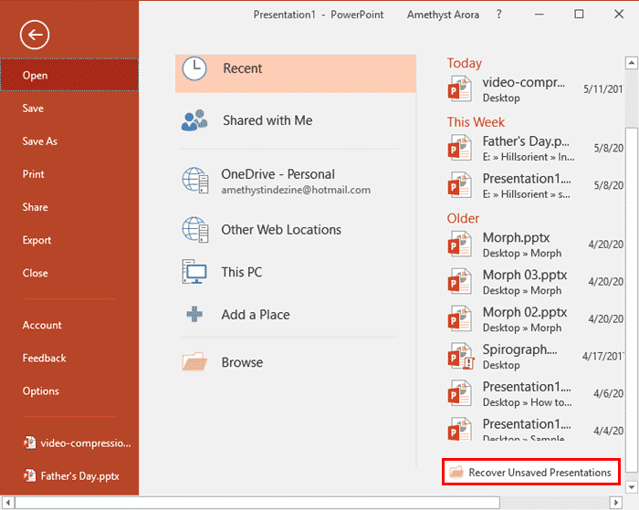The image size is (639, 510).
Task: Click the Add a Place plus icon
Action: pos(194,314)
